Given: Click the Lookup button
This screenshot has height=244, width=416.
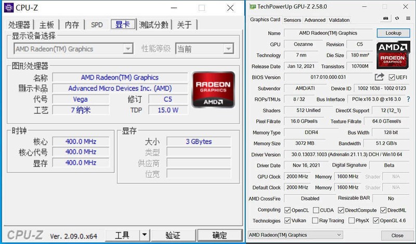Looking at the screenshot, I should pos(393,33).
